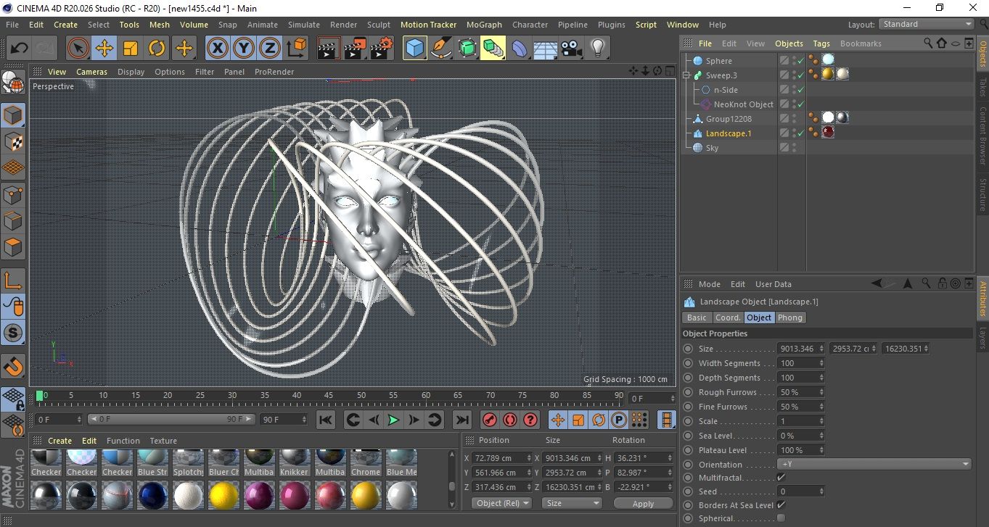
Task: Select the yellow material swatch
Action: pyautogui.click(x=223, y=495)
